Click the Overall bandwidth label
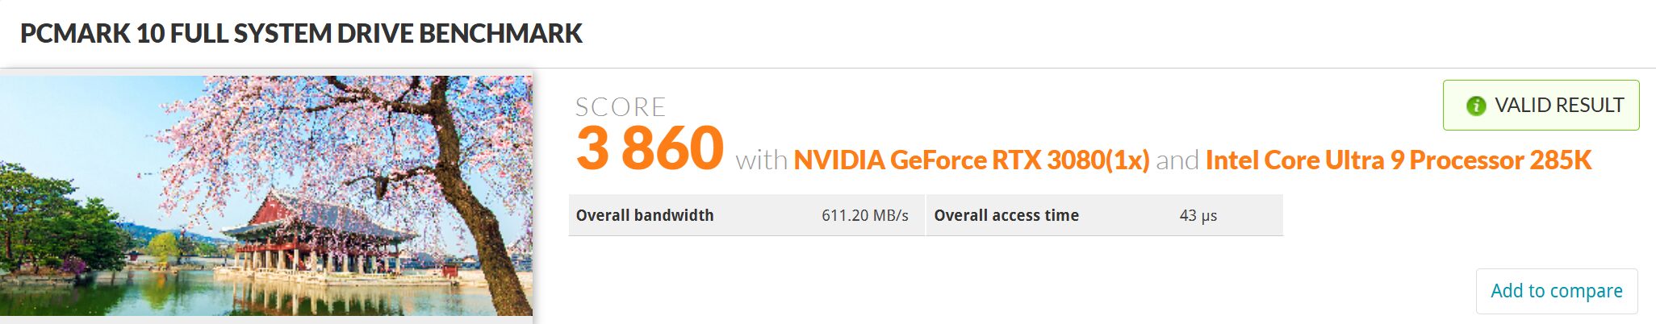This screenshot has width=1656, height=324. click(644, 215)
